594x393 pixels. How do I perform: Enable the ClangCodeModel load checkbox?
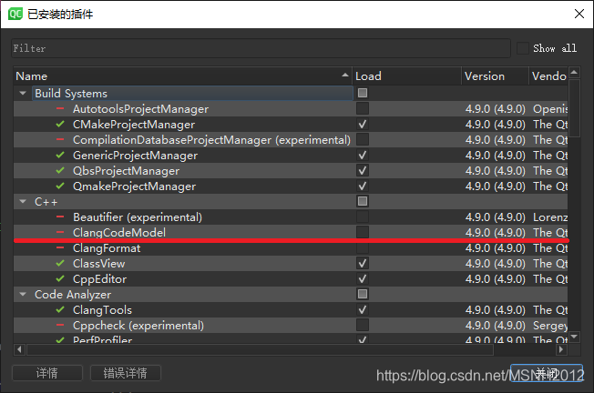(363, 232)
